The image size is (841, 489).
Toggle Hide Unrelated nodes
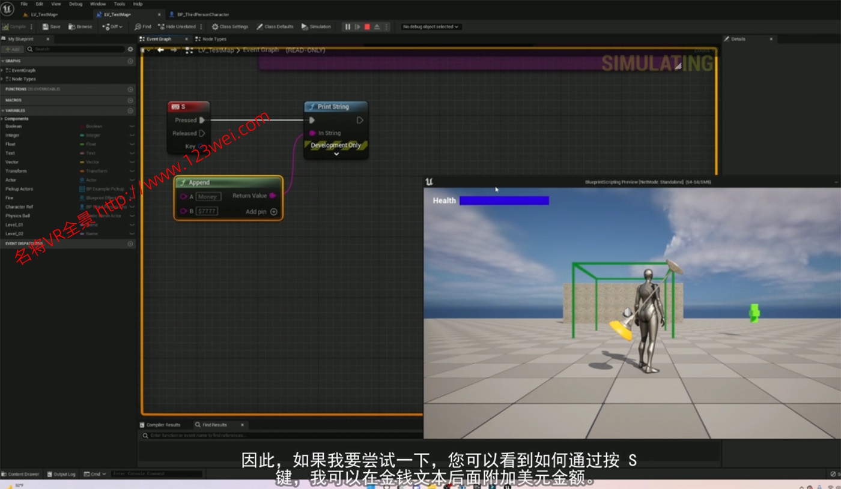[x=177, y=26]
